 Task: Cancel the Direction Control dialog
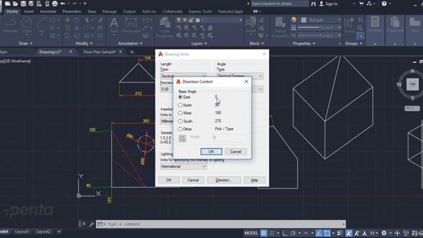click(235, 151)
